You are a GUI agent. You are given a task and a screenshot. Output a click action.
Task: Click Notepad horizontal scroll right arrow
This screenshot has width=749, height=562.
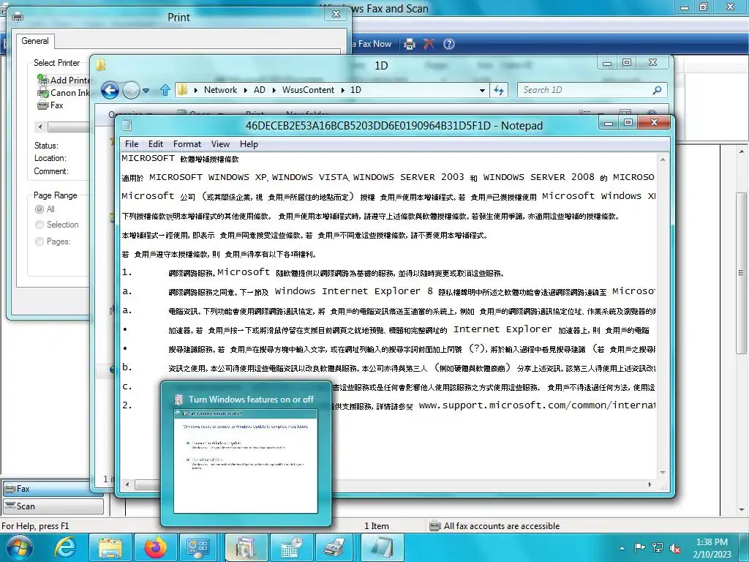point(650,484)
